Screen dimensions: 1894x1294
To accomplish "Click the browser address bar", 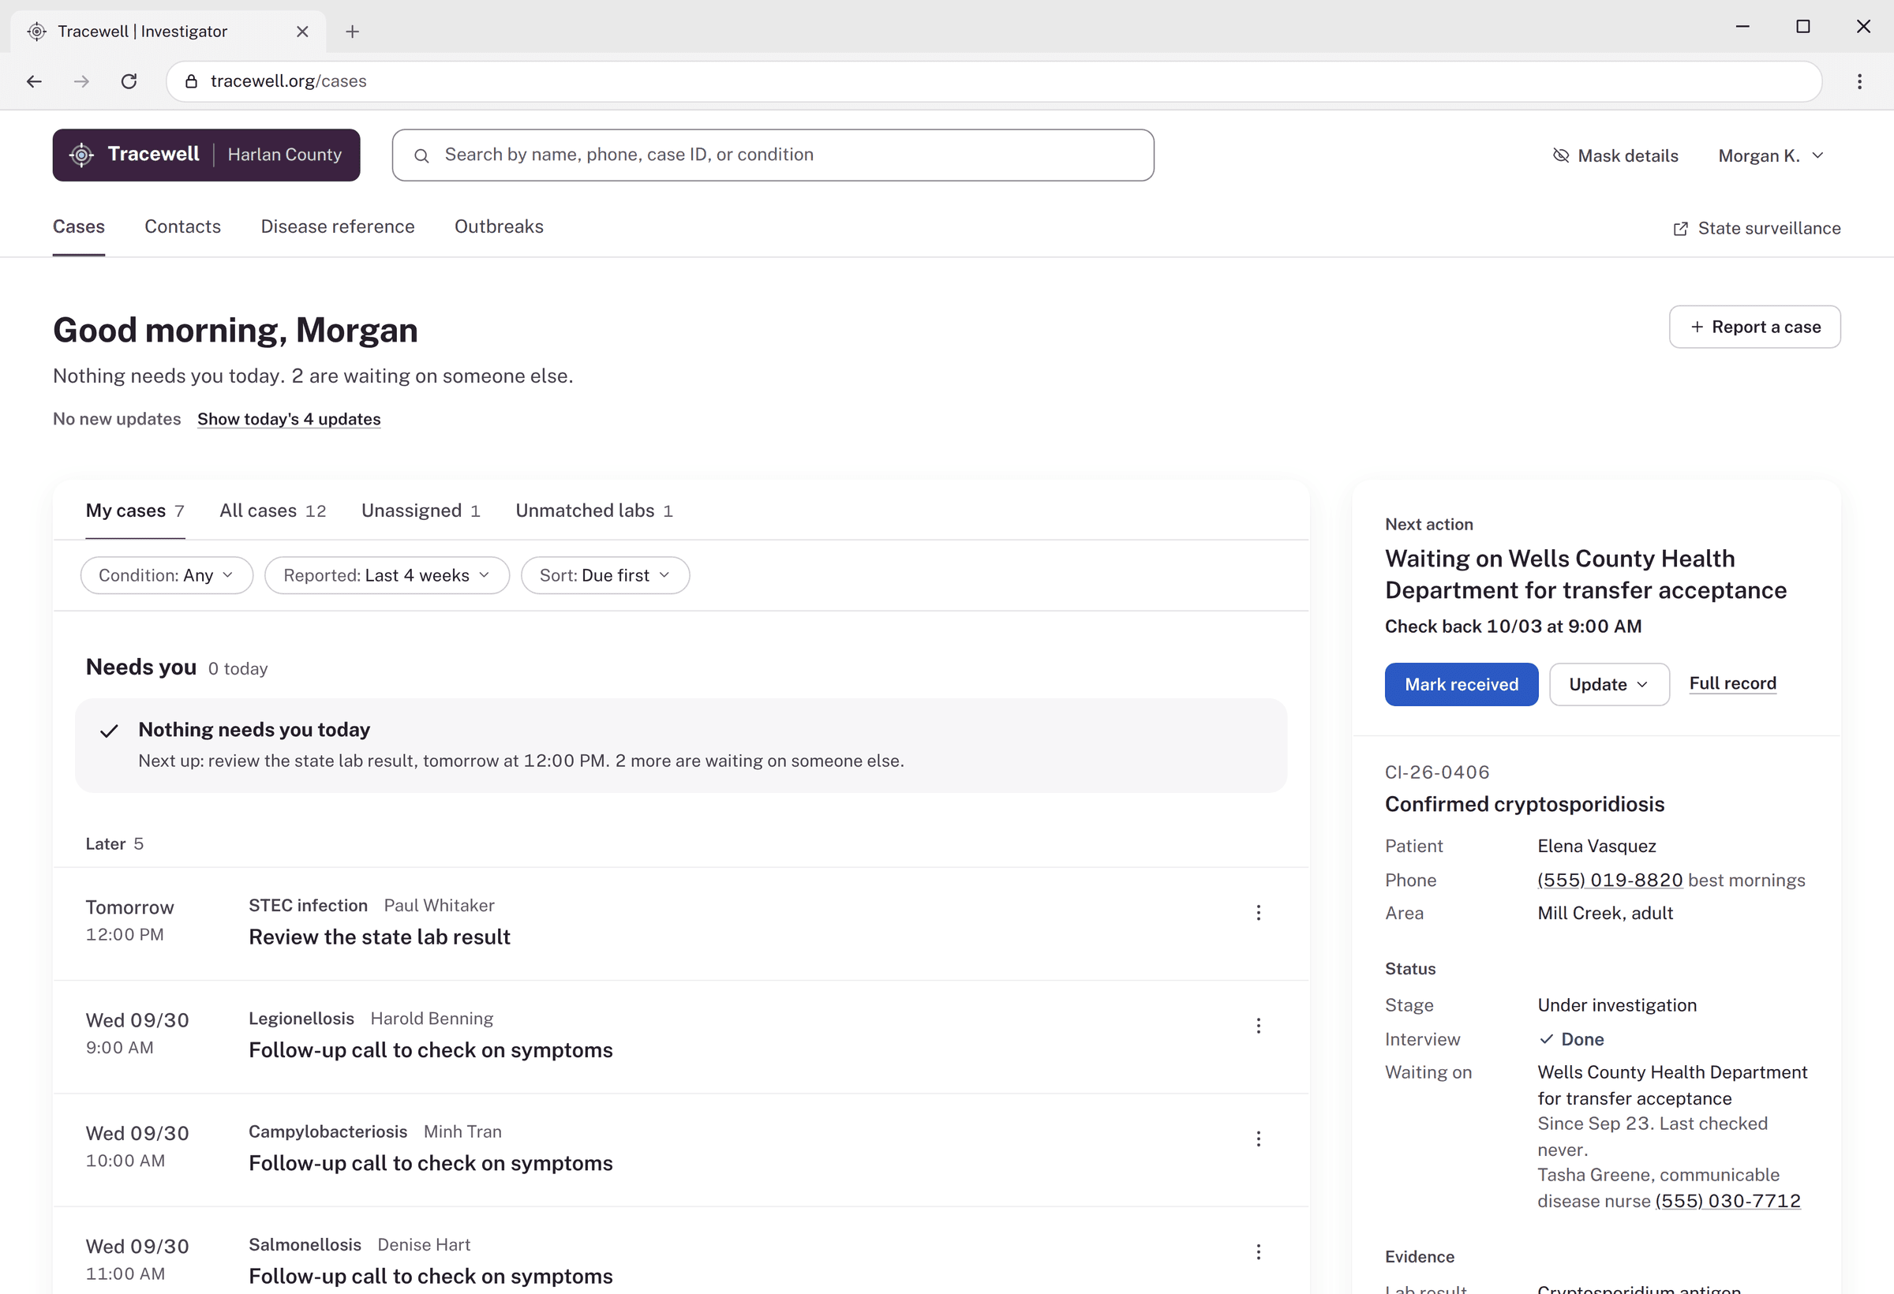I will (x=994, y=81).
